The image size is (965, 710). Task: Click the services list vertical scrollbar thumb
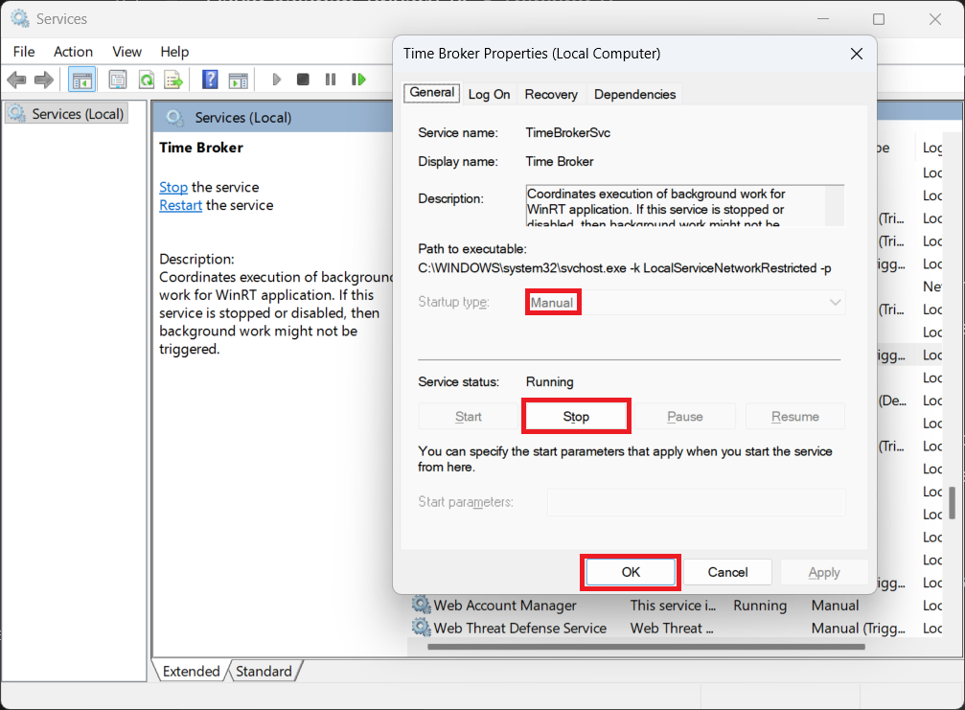pos(952,502)
